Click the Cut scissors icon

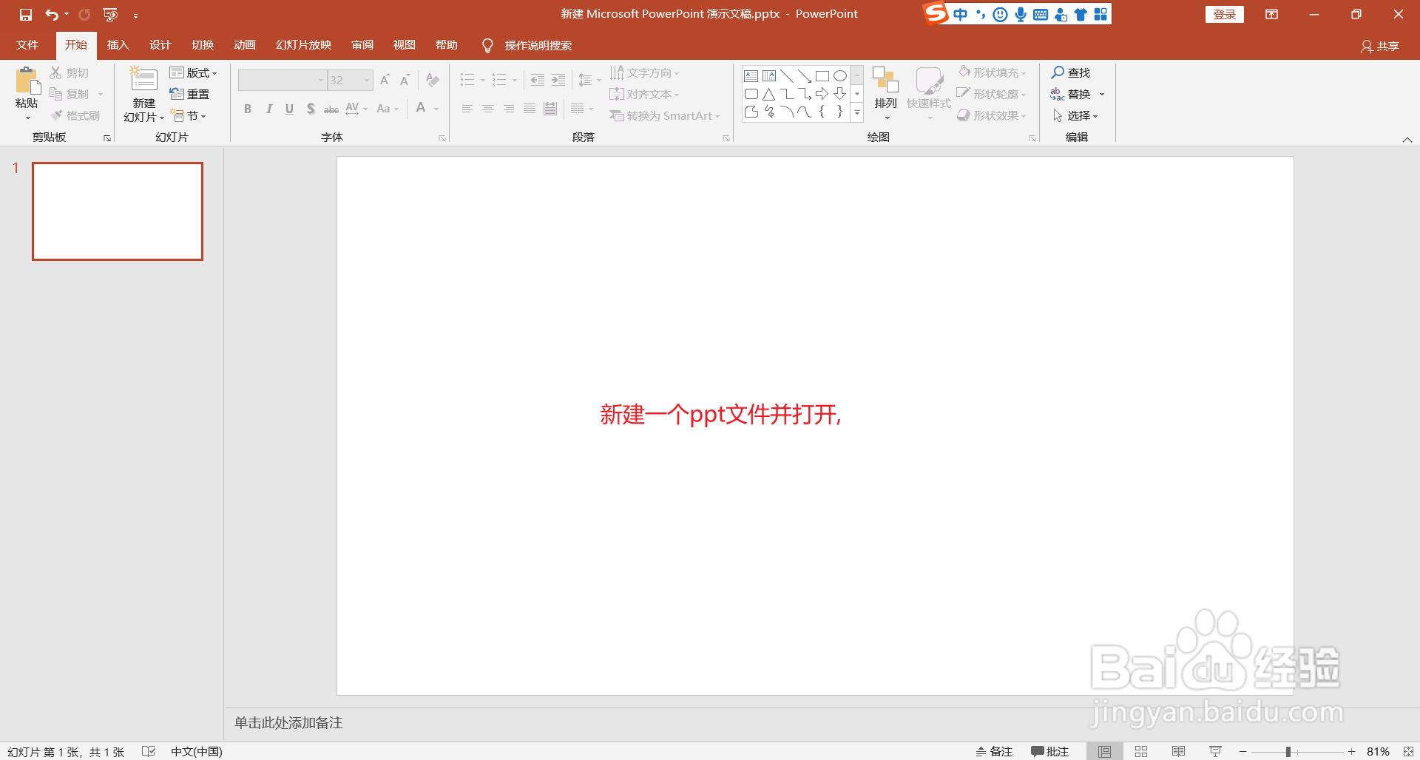click(x=55, y=72)
